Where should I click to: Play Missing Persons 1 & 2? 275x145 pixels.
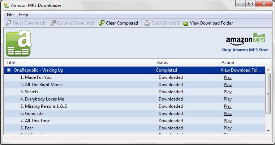click(x=228, y=106)
